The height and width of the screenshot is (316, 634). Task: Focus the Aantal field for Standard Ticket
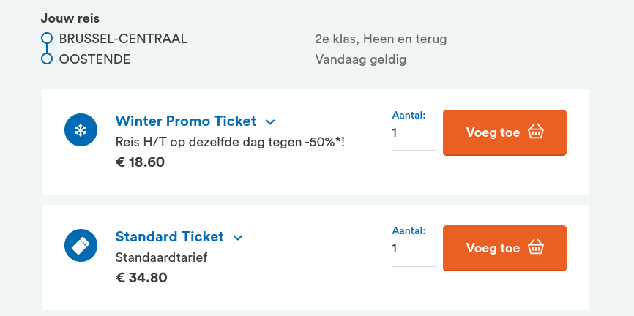point(413,249)
